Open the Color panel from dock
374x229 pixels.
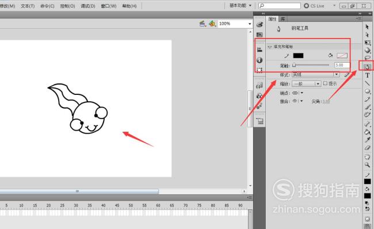[259, 24]
